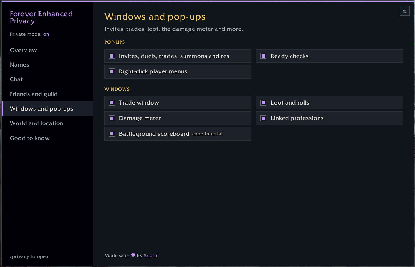Toggle the Ready checks checkbox
Screen dimensions: 415x267
(263, 56)
